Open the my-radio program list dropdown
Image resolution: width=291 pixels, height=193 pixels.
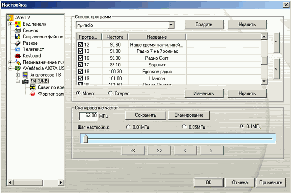pos(171,25)
